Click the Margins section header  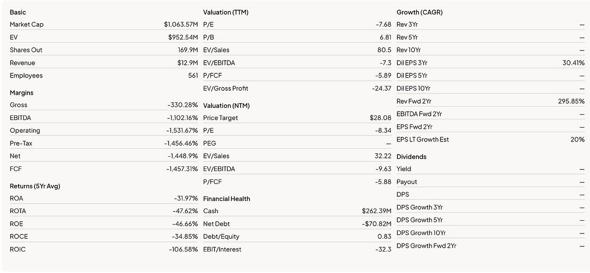(21, 93)
